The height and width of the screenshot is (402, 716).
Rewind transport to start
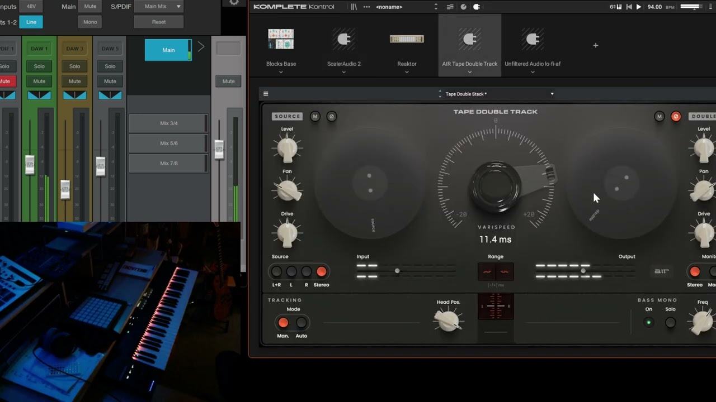tap(629, 7)
